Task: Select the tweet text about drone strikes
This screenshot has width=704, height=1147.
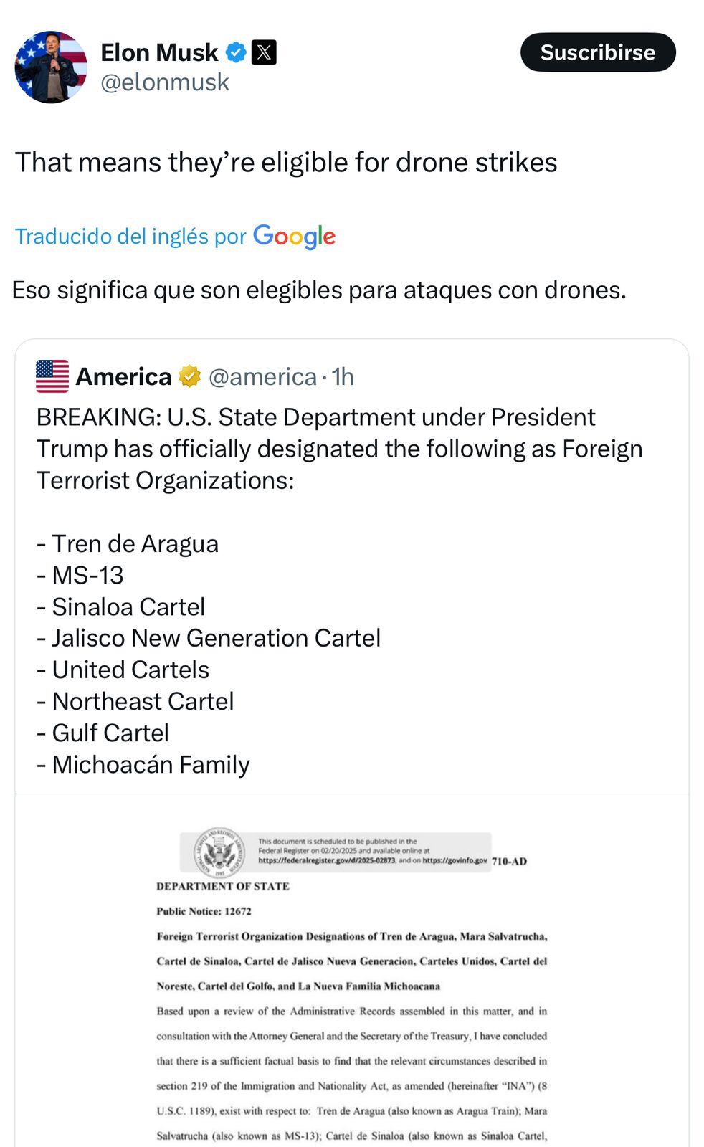Action: [x=287, y=162]
